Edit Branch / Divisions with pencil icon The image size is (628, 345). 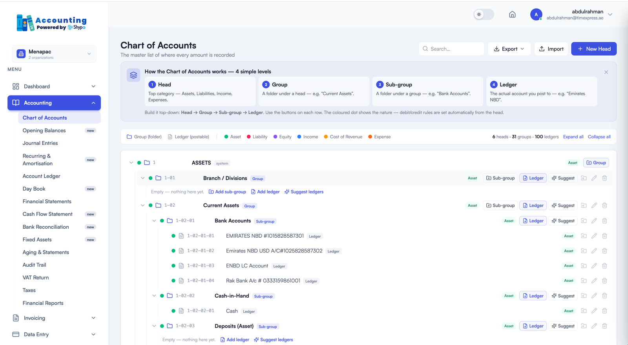click(594, 178)
